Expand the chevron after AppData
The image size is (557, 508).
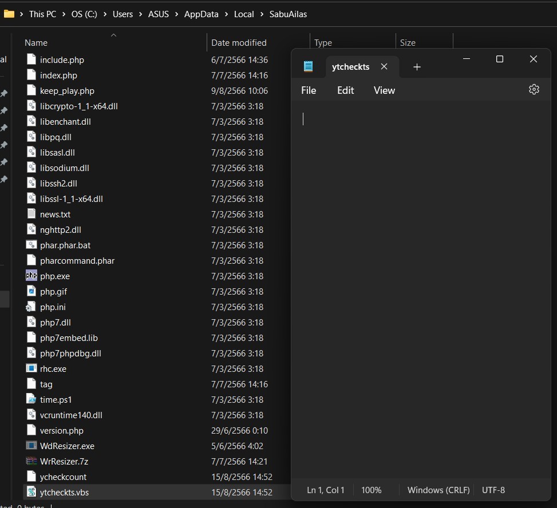(226, 14)
